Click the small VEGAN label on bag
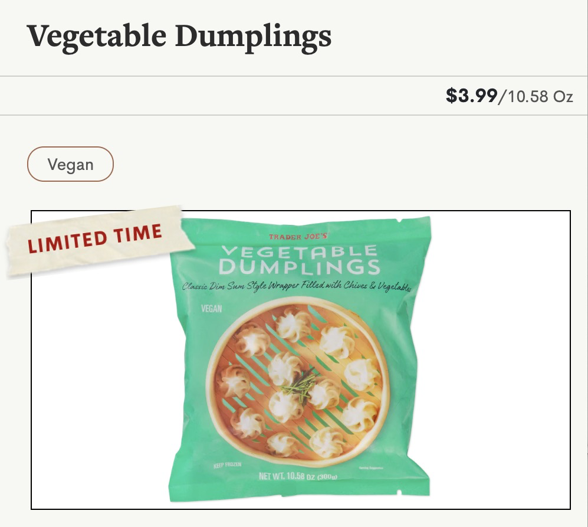The width and height of the screenshot is (588, 527). pos(211,309)
